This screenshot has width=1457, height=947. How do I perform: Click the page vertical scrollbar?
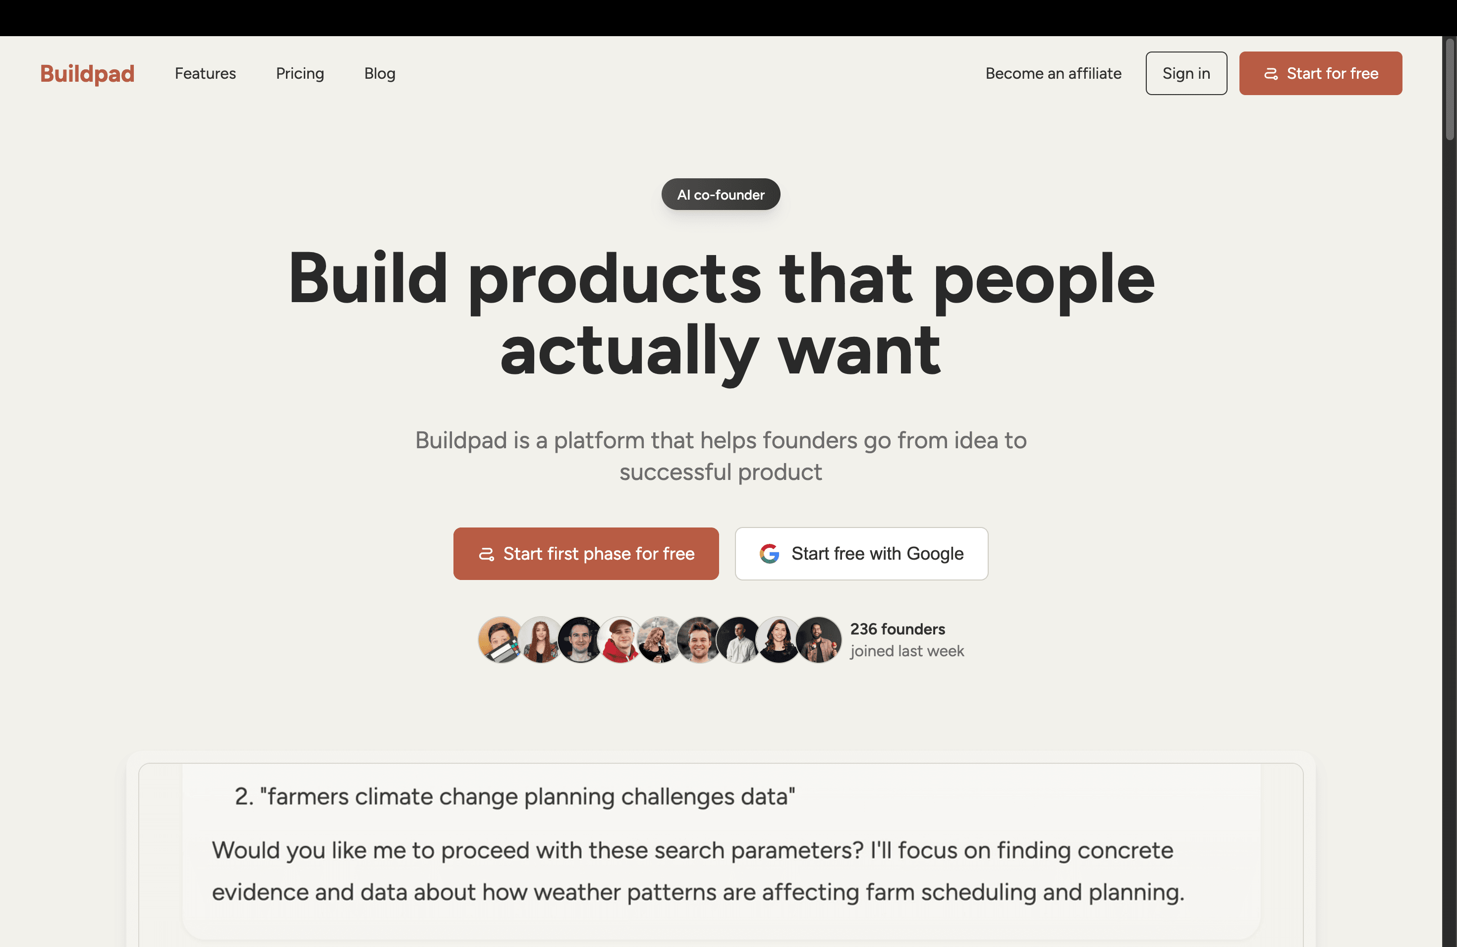[1449, 92]
